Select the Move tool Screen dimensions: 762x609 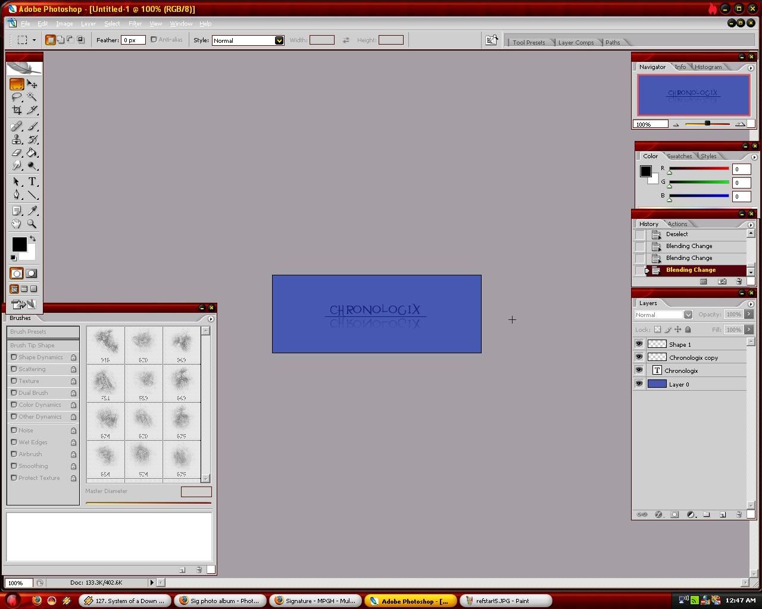(32, 84)
